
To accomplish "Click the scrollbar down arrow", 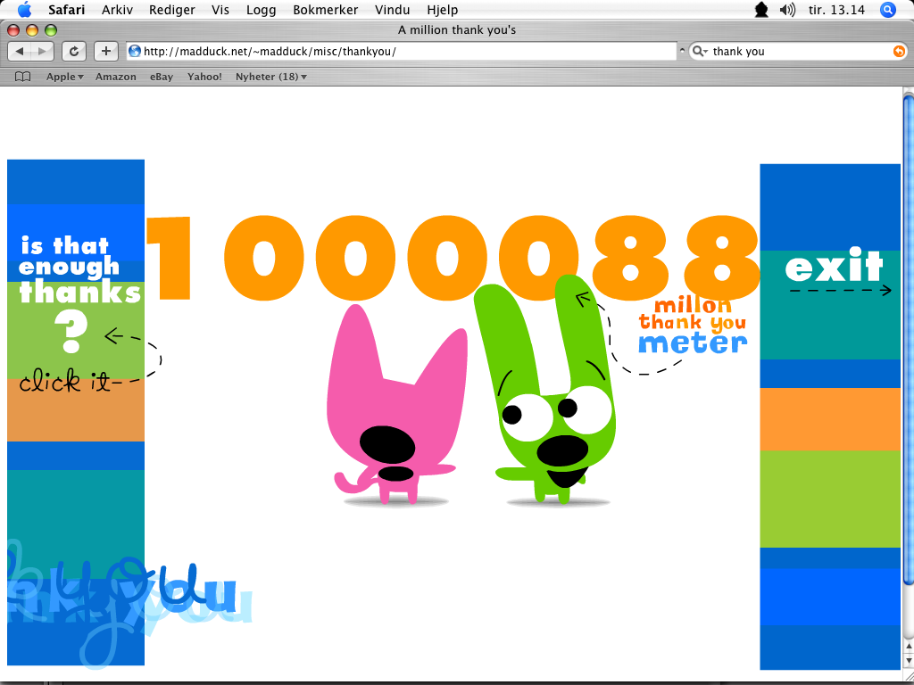I will pyautogui.click(x=908, y=661).
